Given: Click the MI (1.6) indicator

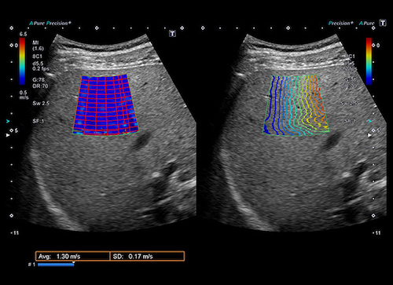Looking at the screenshot, I should coord(38,46).
